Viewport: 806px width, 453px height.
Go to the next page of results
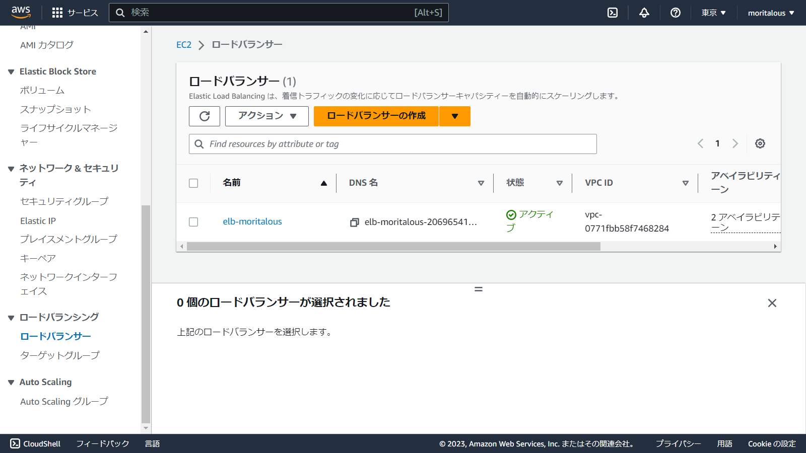[x=735, y=143]
